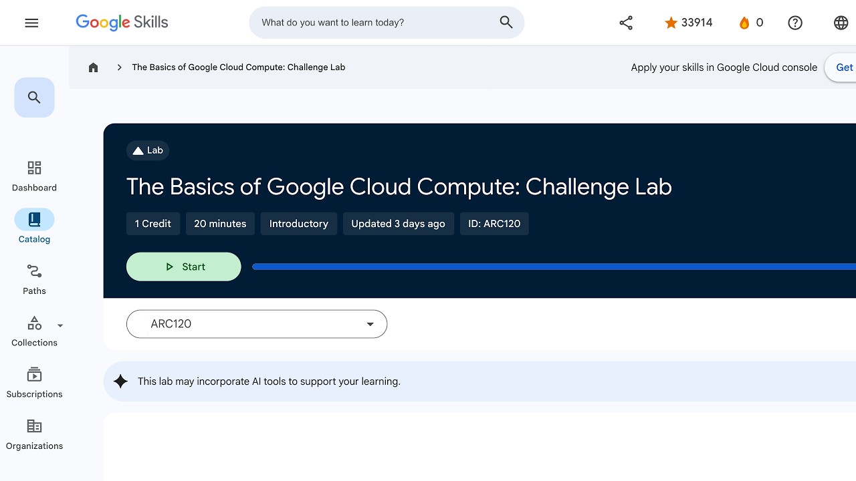
Task: Click the share icon in header
Action: coord(626,23)
